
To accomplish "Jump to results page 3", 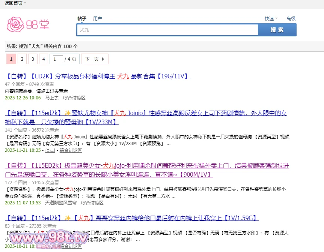I will pos(33,59).
